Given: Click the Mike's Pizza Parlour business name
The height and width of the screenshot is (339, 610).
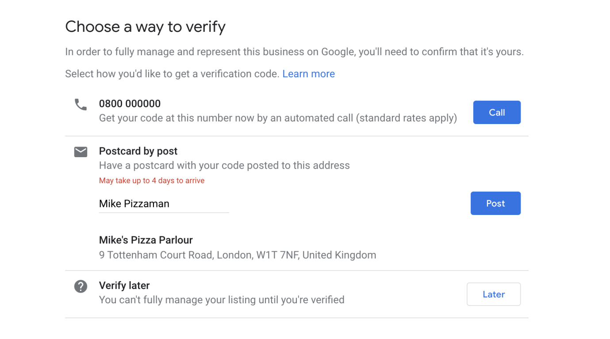Looking at the screenshot, I should [146, 240].
